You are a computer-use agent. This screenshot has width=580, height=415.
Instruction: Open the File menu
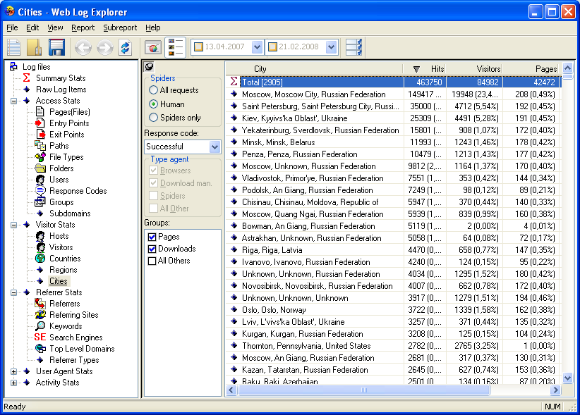coord(12,27)
